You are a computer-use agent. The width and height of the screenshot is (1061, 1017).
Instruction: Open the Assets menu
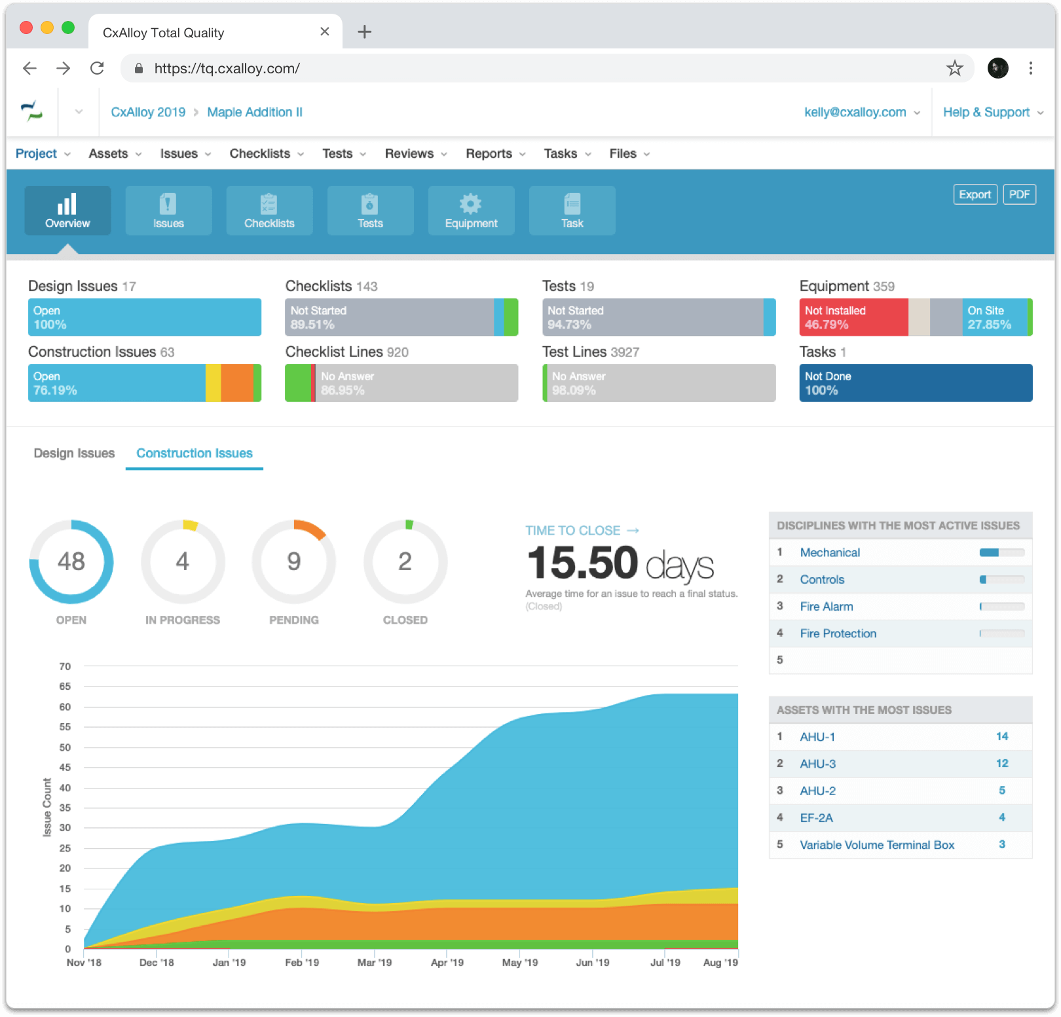(115, 154)
